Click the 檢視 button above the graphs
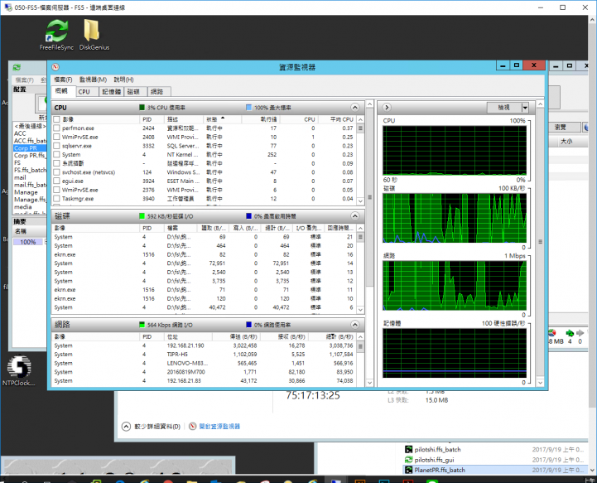597x483 pixels. tap(504, 108)
